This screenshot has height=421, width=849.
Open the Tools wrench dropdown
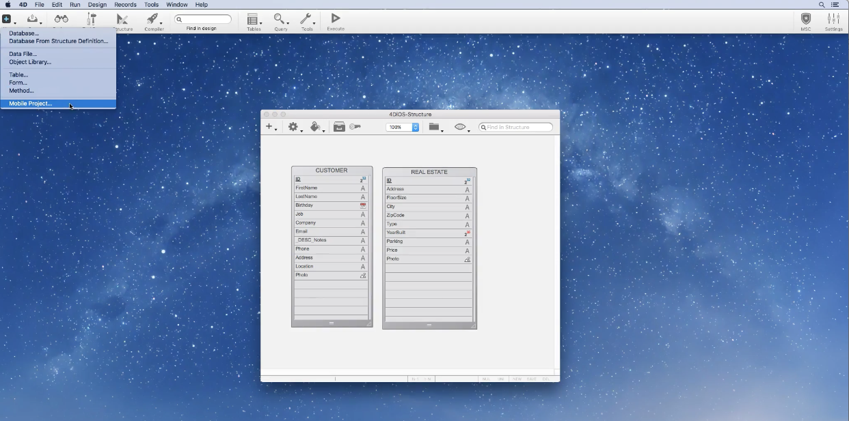[306, 19]
